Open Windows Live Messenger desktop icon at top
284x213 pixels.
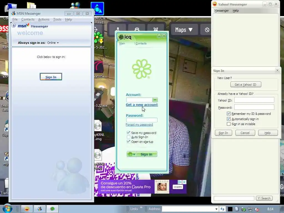[75, 6]
